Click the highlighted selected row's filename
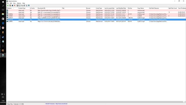Viewport: 186px width, 105px height. (10, 20)
